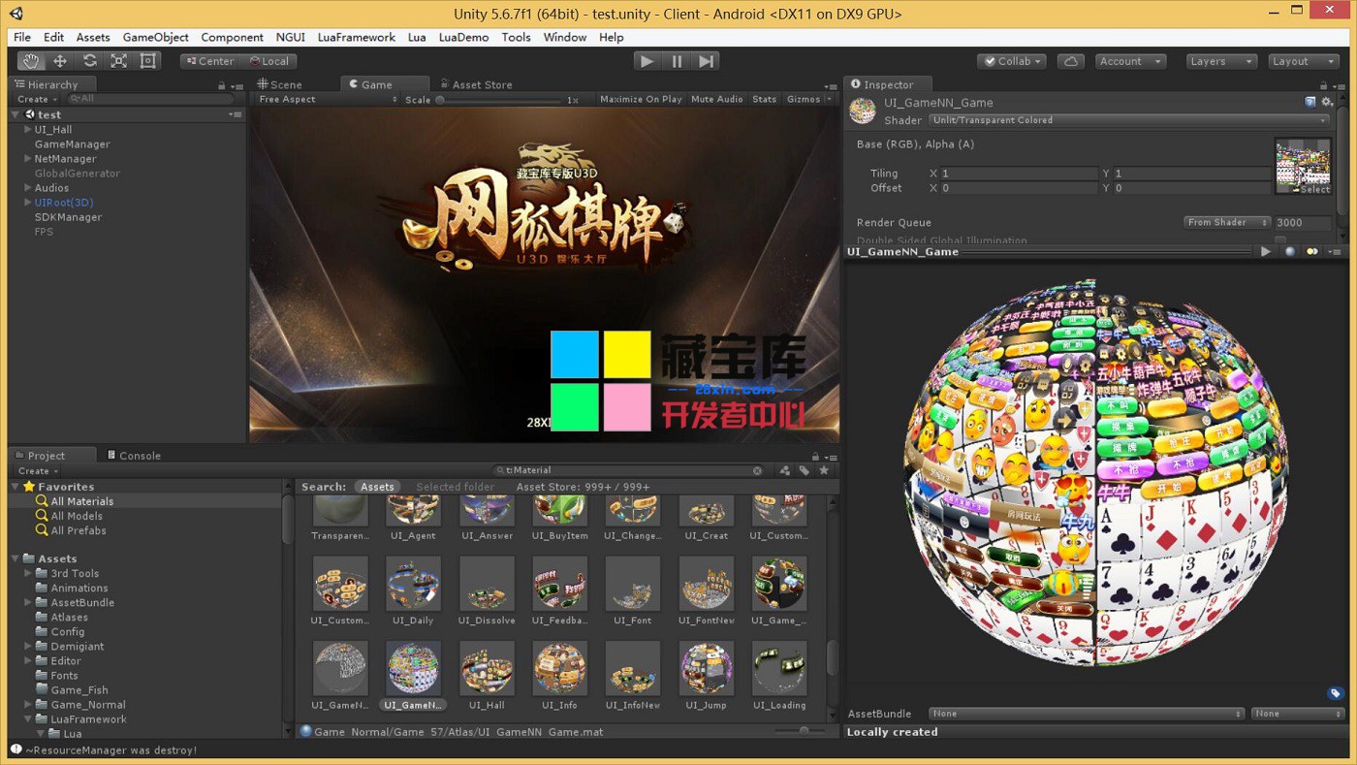Clear the Project search field
Screen dimensions: 1357x765
(x=757, y=470)
